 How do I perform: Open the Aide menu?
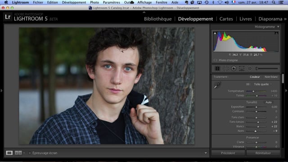[175, 2]
